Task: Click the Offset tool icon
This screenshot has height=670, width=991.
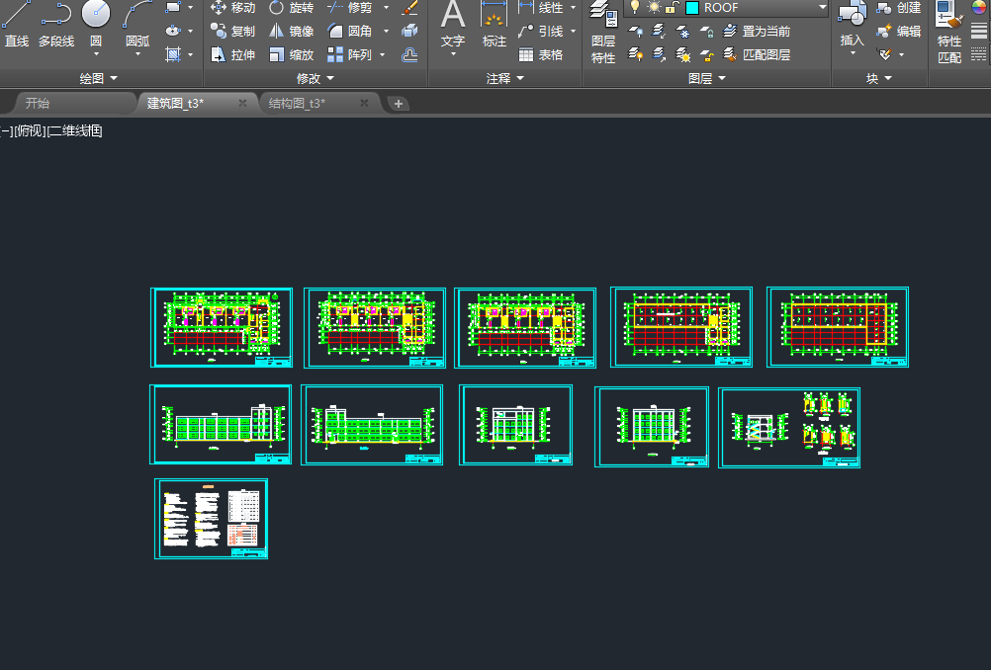Action: point(410,55)
